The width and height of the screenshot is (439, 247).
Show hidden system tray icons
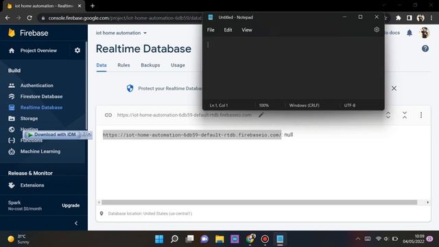pos(357,239)
